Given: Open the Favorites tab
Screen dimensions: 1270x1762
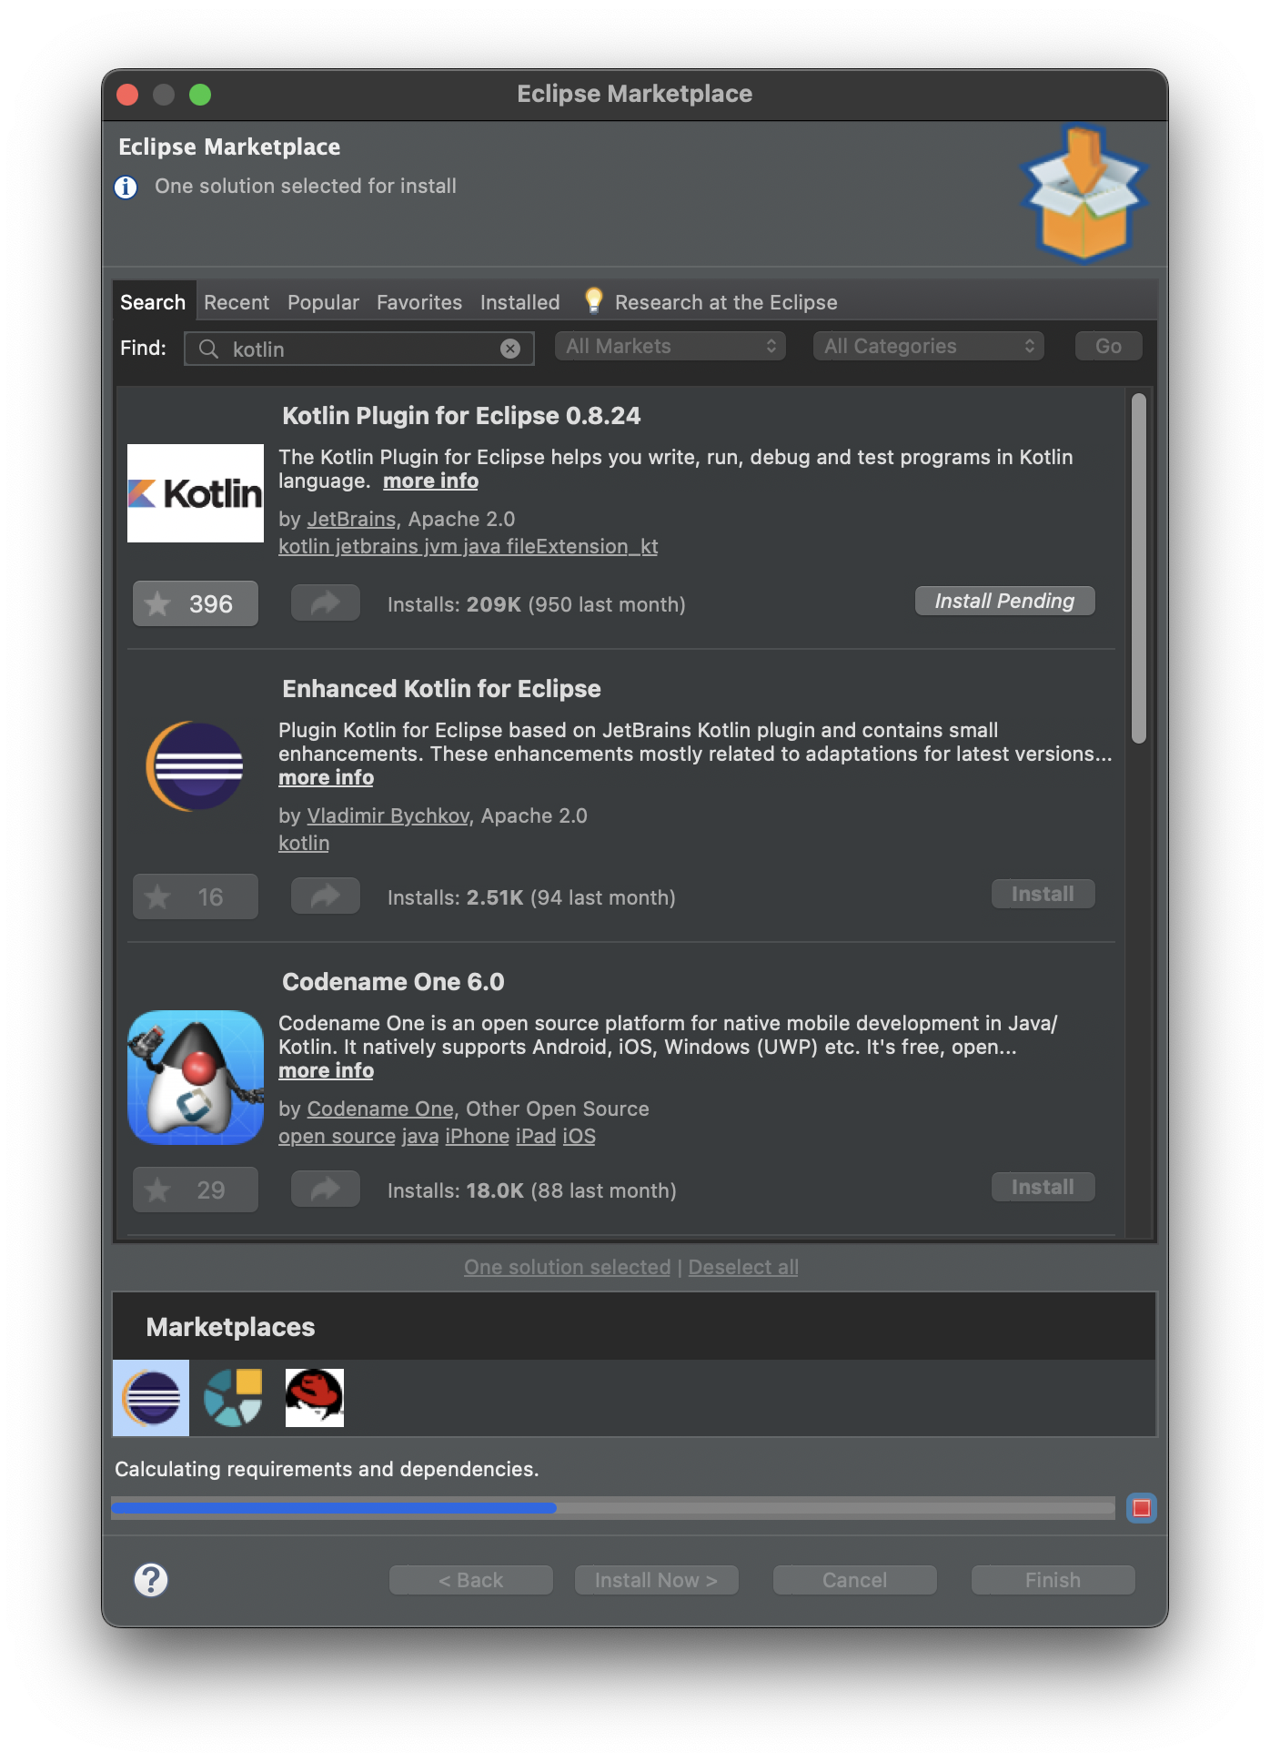Looking at the screenshot, I should click(x=419, y=302).
